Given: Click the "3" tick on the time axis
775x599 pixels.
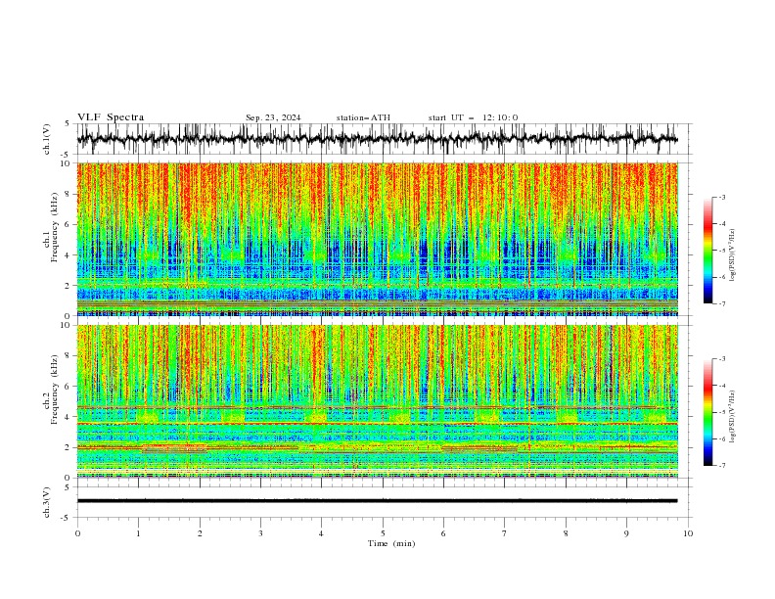Looking at the screenshot, I should tap(260, 533).
